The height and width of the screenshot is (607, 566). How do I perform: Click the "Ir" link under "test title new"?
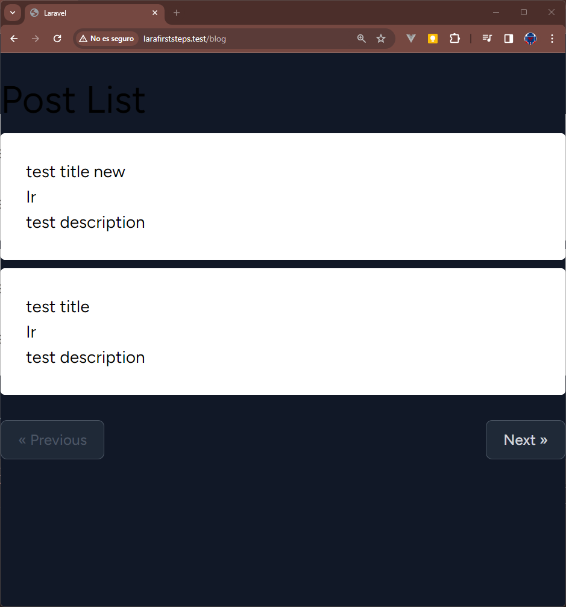(31, 197)
